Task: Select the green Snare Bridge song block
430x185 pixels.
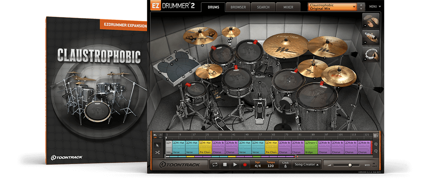Action: pos(311,147)
